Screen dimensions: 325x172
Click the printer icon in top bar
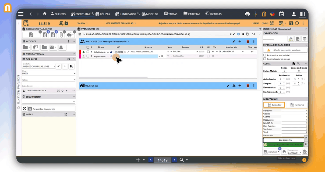(x=247, y=14)
